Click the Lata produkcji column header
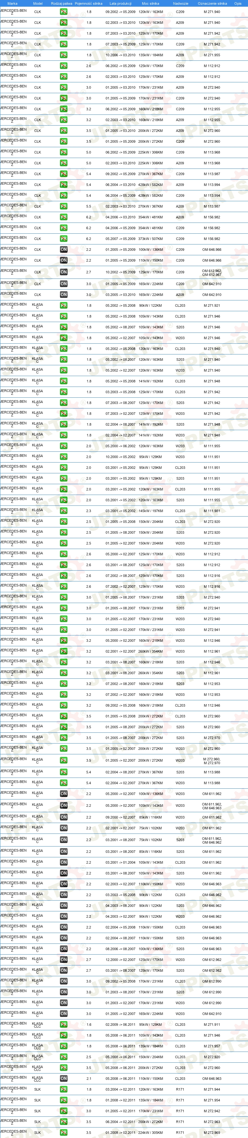248x1138 pixels. click(x=120, y=3)
